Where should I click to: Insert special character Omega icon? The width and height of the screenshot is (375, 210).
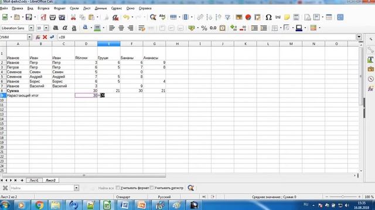click(x=268, y=17)
